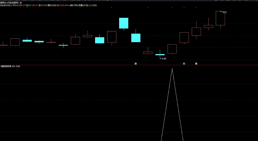This screenshot has height=141, width=258.
Task: Select the open price 8.42 value
Action: 17,6
